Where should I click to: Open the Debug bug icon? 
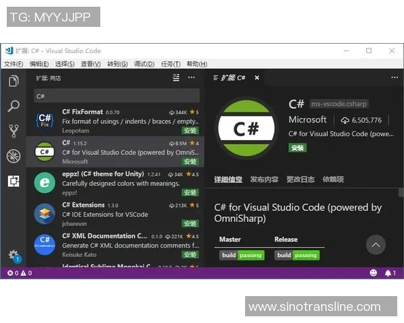13,156
